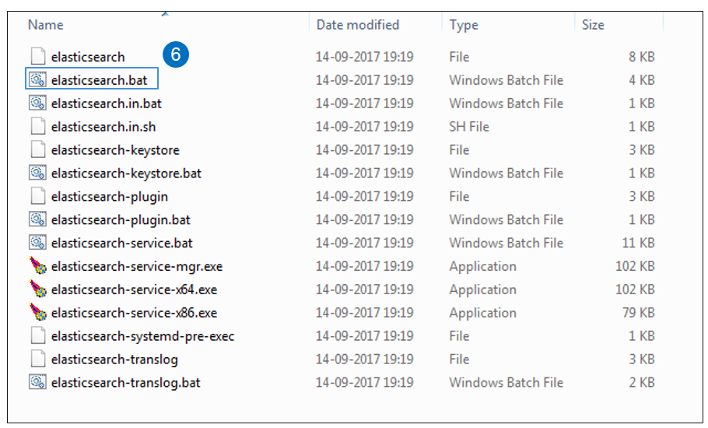This screenshot has width=708, height=428.
Task: Click the elasticsearch-service.bat file icon
Action: point(37,243)
